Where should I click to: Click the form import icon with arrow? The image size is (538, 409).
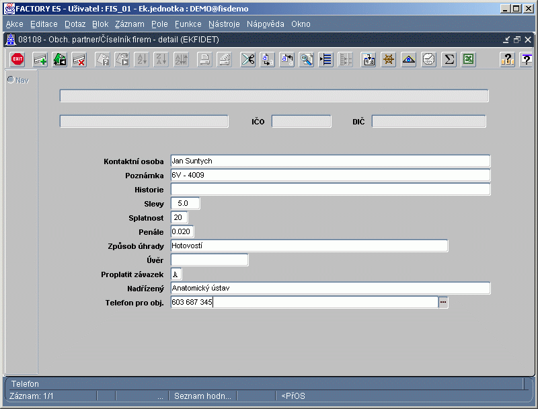[369, 60]
